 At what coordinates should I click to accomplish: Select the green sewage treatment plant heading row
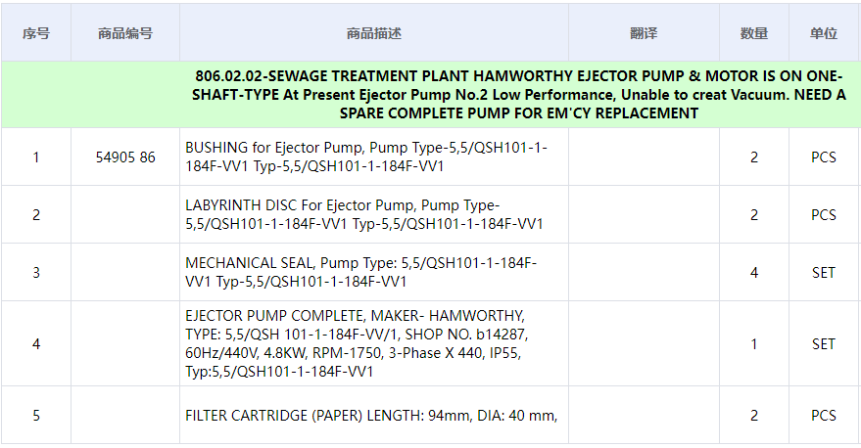pyautogui.click(x=519, y=95)
